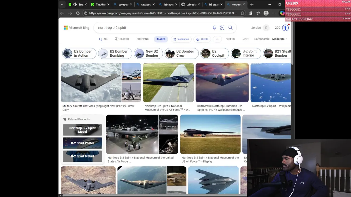Screen dimensions: 351x197
Task: Close the northrop tab
Action: pos(244,4)
